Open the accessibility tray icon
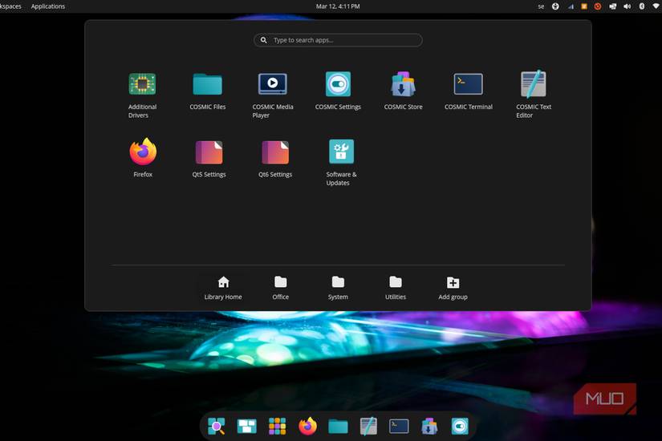 [555, 6]
